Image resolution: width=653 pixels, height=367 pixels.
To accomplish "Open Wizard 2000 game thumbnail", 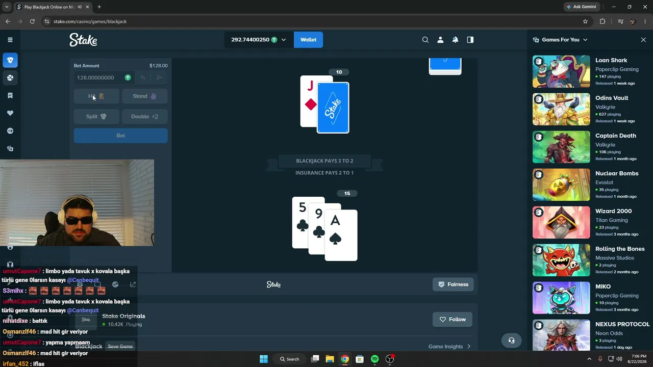I will 561,222.
